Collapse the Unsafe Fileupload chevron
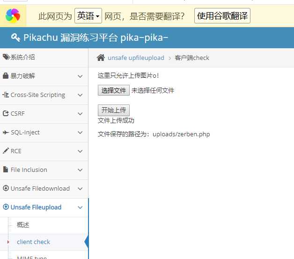Screen dimensions: 294x259 pos(80,207)
